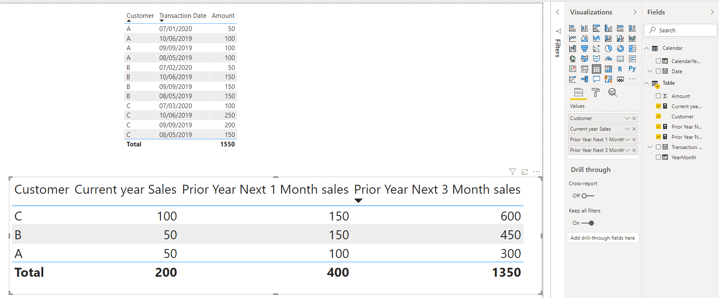Open the Current year Sales value dropdown

pyautogui.click(x=627, y=129)
